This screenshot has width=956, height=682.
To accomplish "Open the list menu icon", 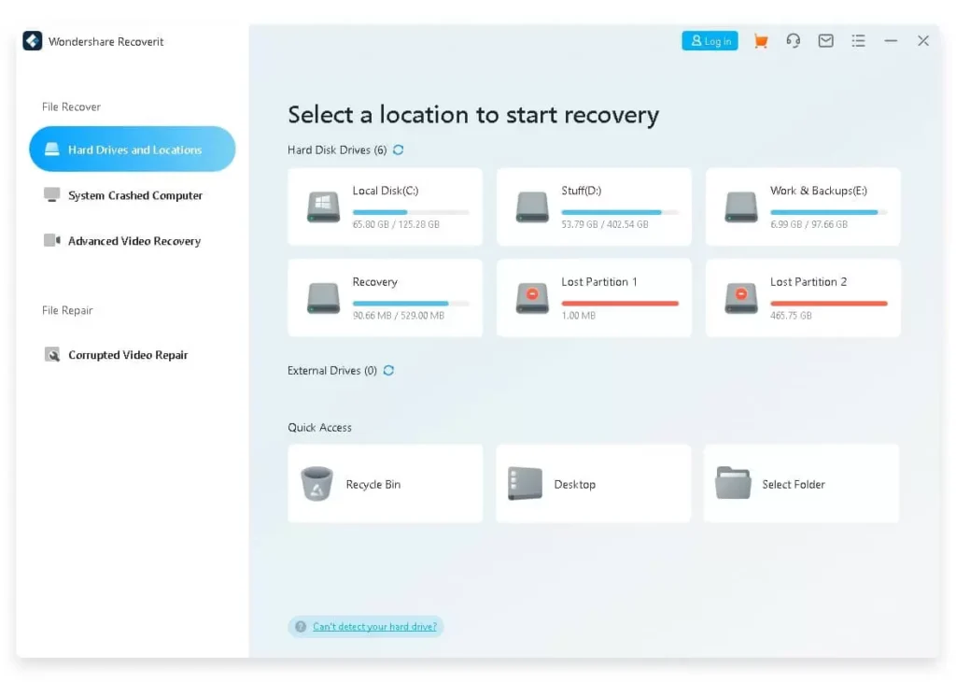I will pyautogui.click(x=858, y=40).
